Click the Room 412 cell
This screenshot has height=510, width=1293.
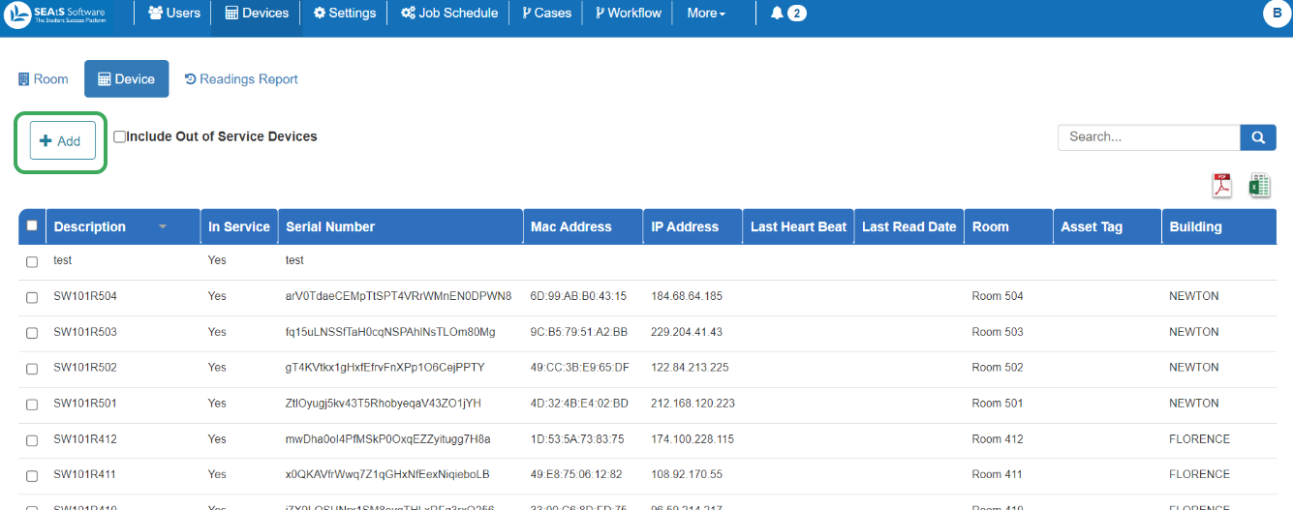click(x=998, y=439)
